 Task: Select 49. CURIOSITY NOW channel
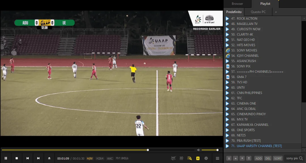pos(262,29)
